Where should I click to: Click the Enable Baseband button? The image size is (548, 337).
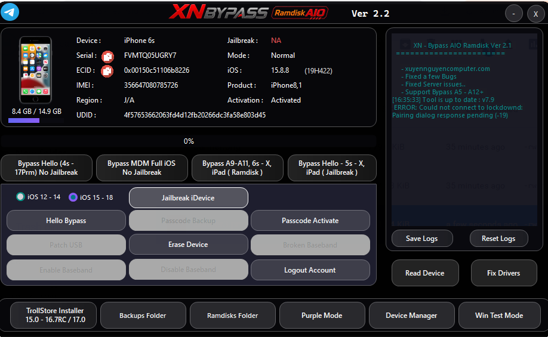(x=66, y=270)
